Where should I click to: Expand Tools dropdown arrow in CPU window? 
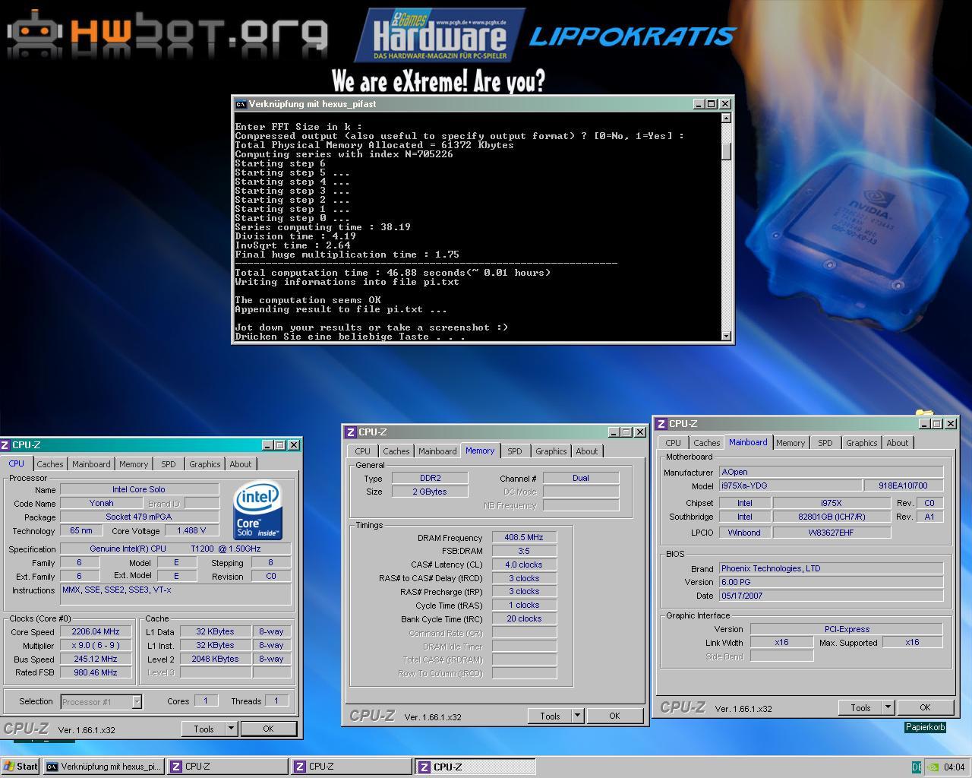point(231,729)
